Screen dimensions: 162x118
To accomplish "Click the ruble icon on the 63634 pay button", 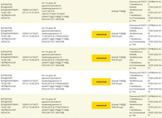I will (106, 82).
